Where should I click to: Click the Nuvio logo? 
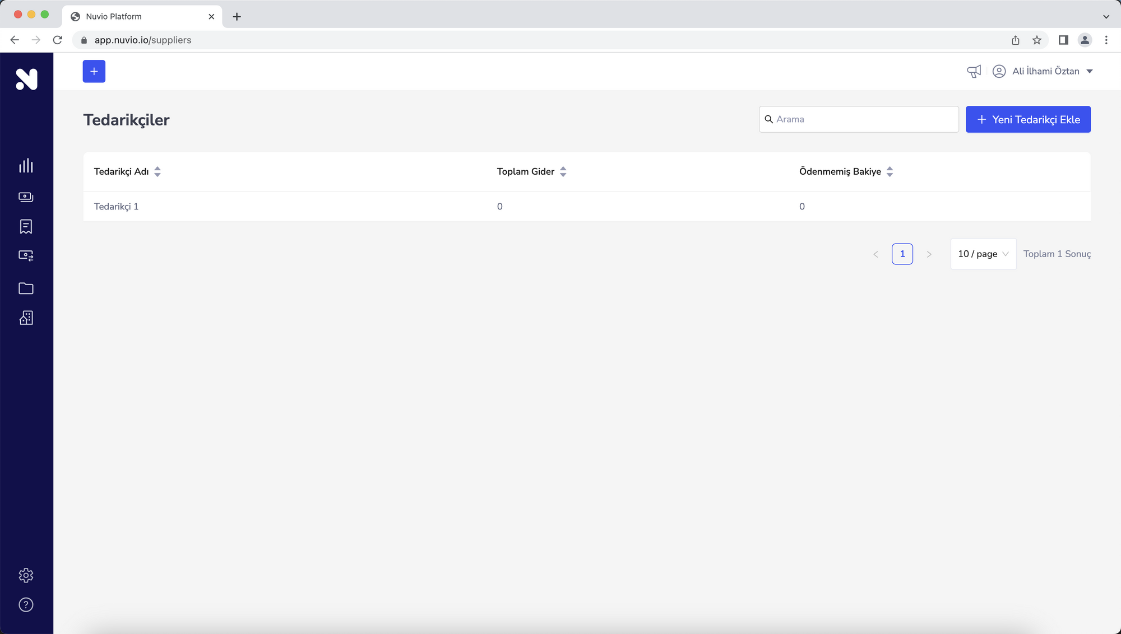(26, 79)
